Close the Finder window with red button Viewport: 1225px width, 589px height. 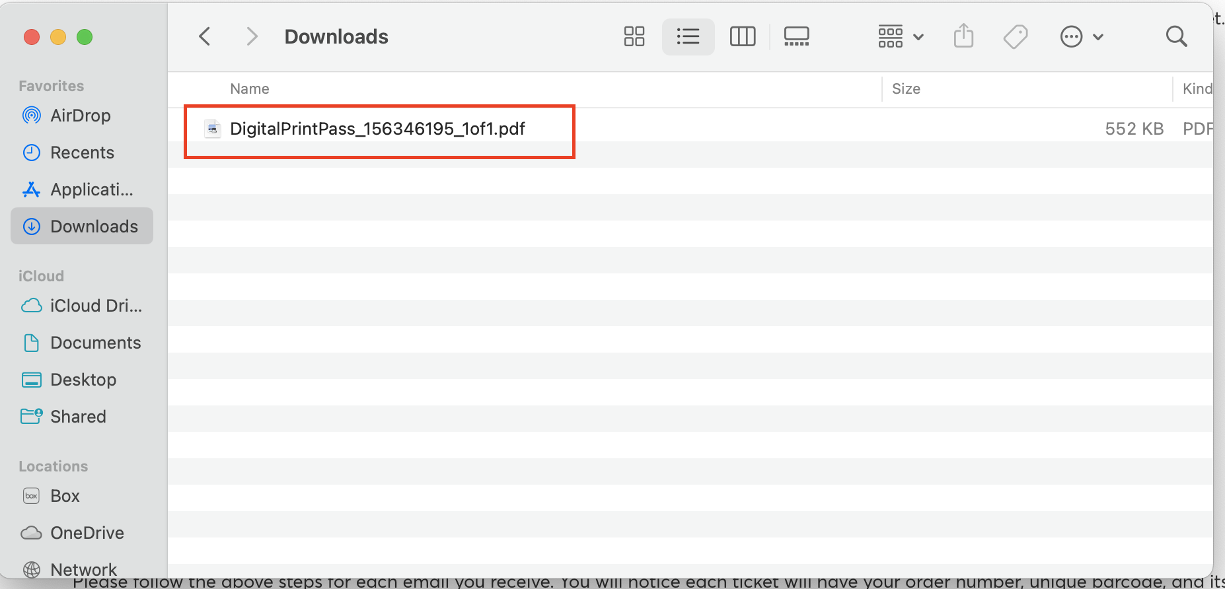coord(32,37)
